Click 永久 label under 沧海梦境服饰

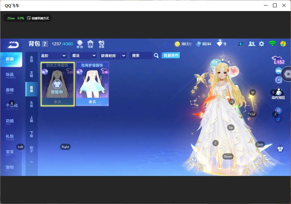coord(92,102)
